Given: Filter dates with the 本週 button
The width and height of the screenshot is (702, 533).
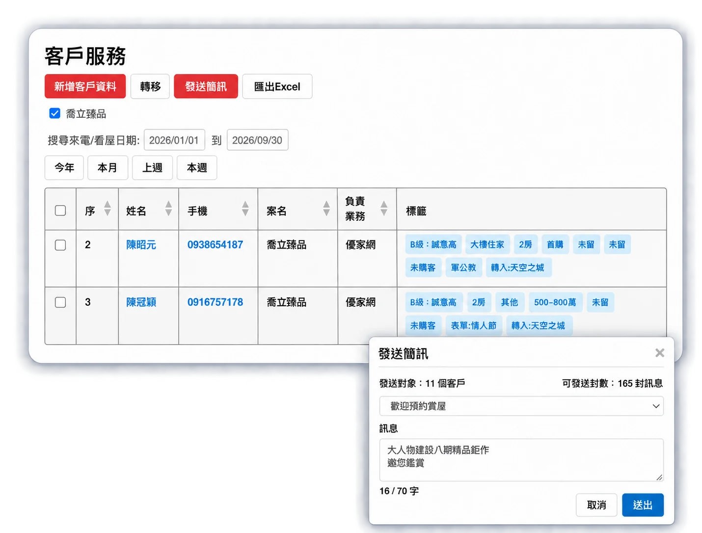Looking at the screenshot, I should (197, 168).
